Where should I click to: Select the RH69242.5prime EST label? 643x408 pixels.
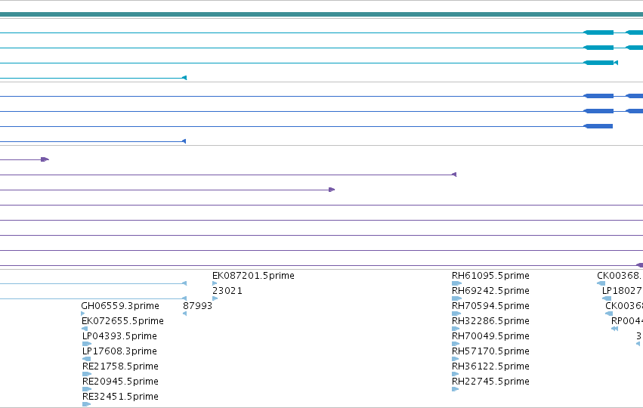pyautogui.click(x=490, y=291)
